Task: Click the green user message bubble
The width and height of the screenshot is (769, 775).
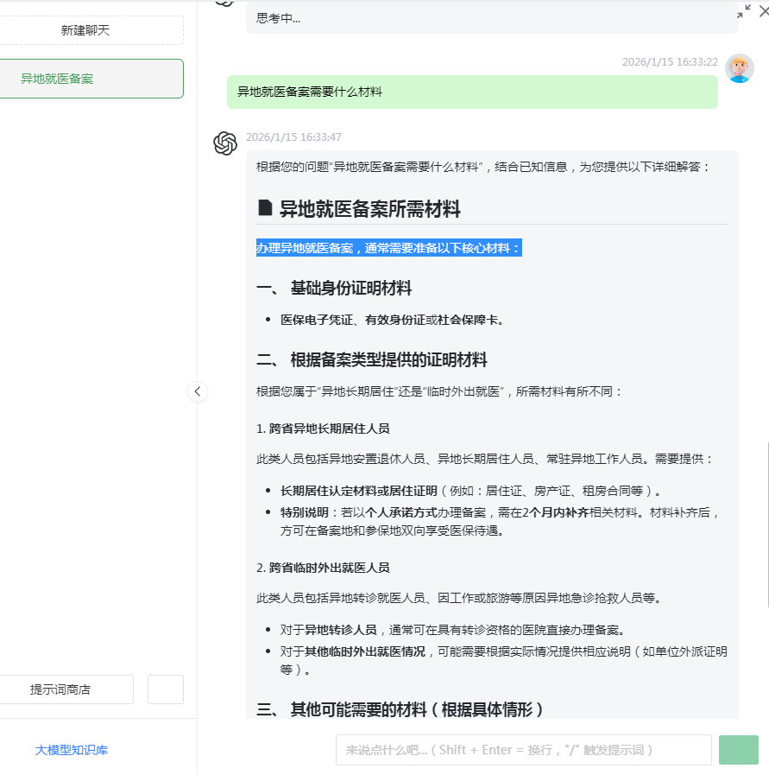Action: 472,92
